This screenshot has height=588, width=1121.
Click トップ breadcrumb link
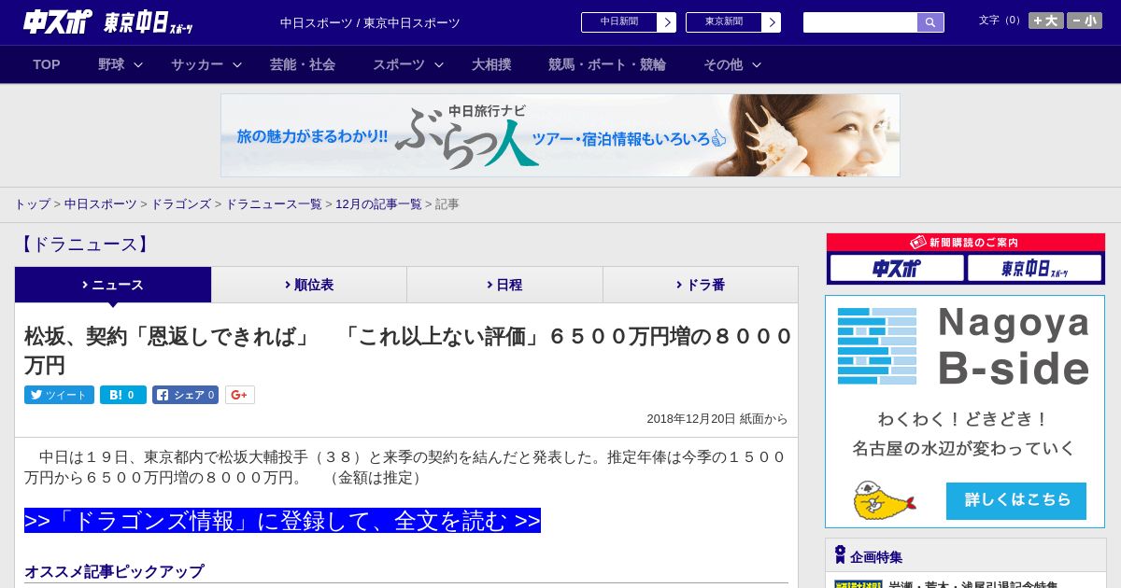coord(32,204)
